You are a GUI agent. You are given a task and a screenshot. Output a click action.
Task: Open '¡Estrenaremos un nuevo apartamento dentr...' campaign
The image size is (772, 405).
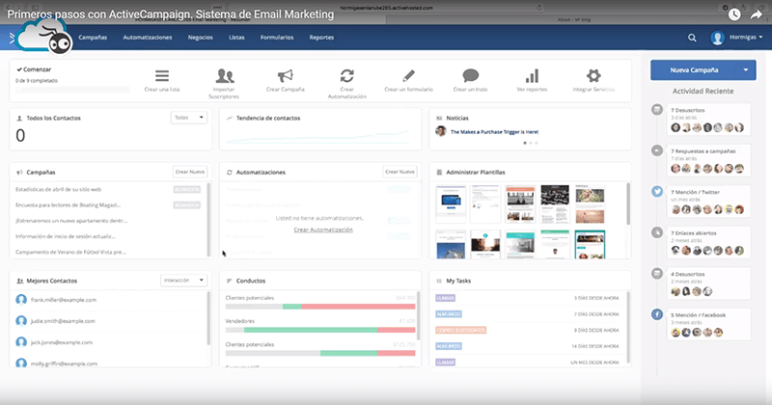tap(71, 221)
